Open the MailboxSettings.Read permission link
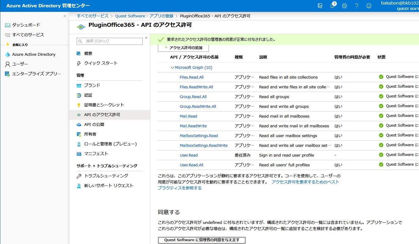The width and height of the screenshot is (419, 244). point(199,136)
